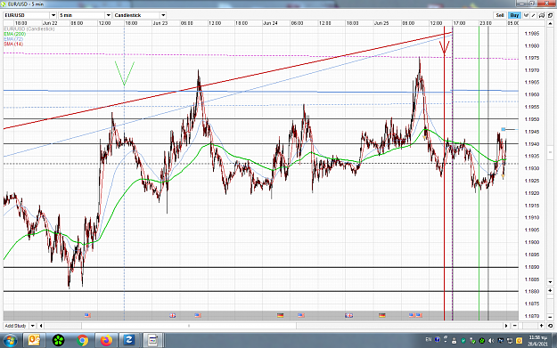This screenshot has width=557, height=348.
Task: Click the Jun 24 date label on time axis
Action: [x=270, y=23]
